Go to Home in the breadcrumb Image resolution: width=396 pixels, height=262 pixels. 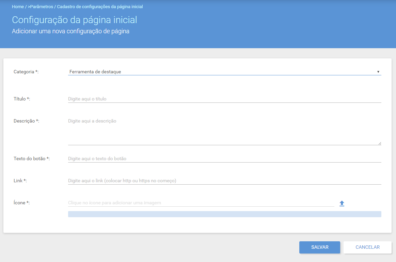[18, 6]
